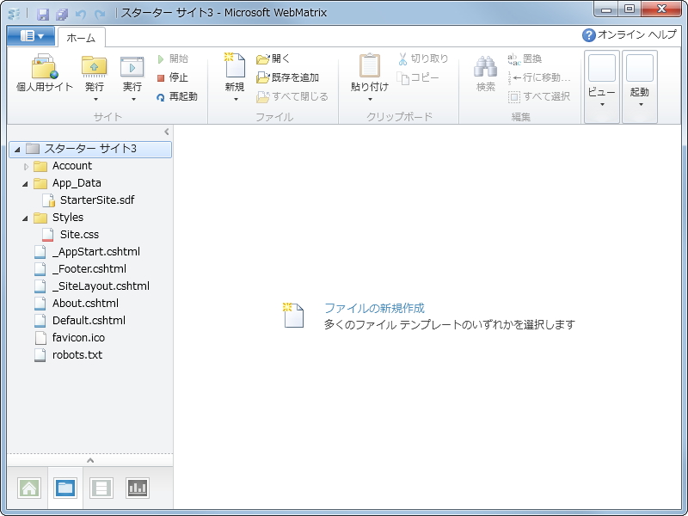Click the 発行 publish icon
The image size is (688, 516).
pyautogui.click(x=95, y=67)
